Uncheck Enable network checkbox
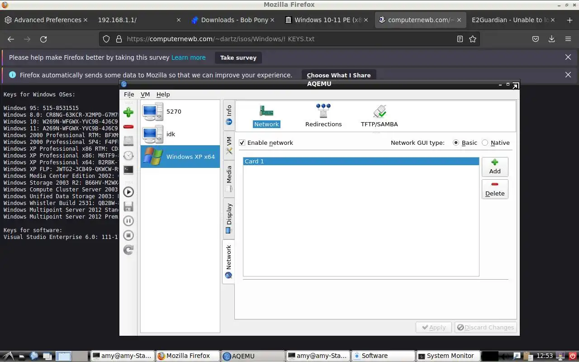This screenshot has height=362, width=579. [242, 143]
